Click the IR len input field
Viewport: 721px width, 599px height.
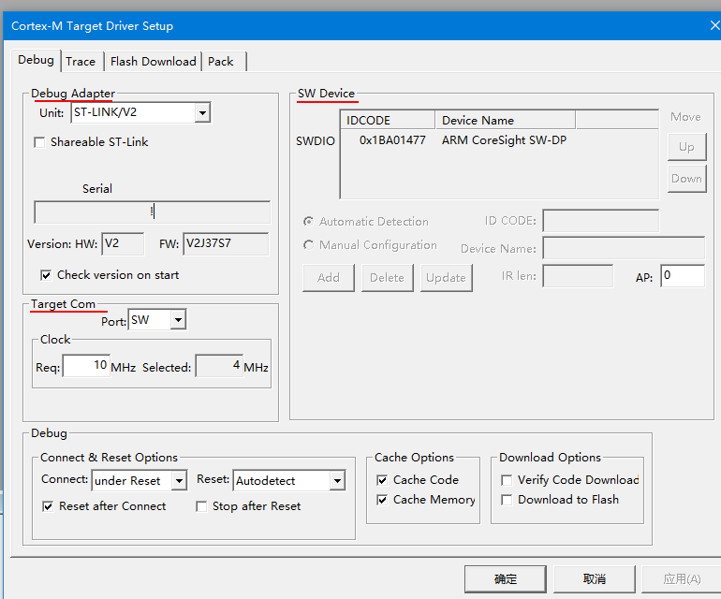[x=578, y=276]
